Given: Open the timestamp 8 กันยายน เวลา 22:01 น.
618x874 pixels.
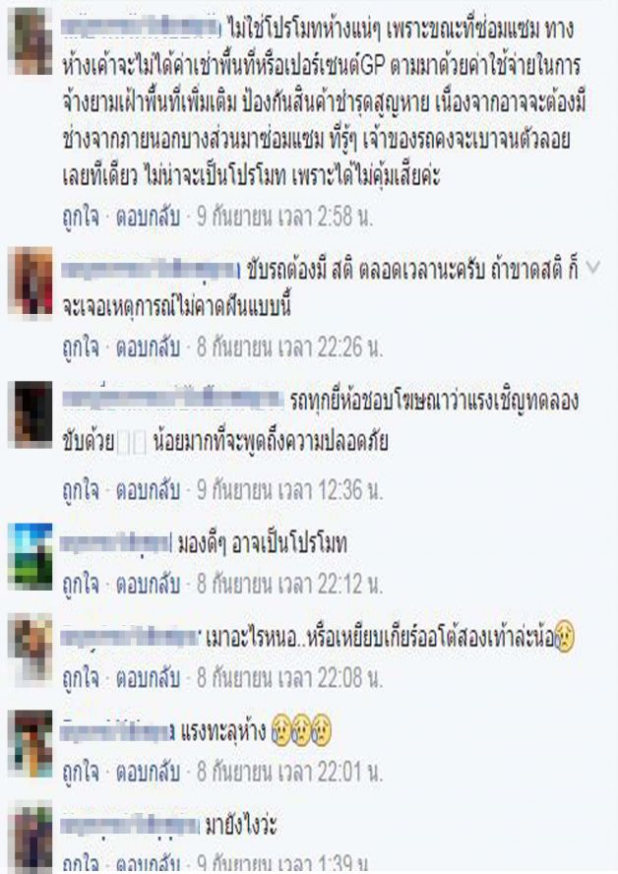Looking at the screenshot, I should 289,772.
